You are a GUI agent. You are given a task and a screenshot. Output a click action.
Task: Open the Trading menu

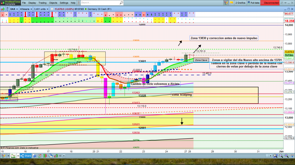pos(42,3)
